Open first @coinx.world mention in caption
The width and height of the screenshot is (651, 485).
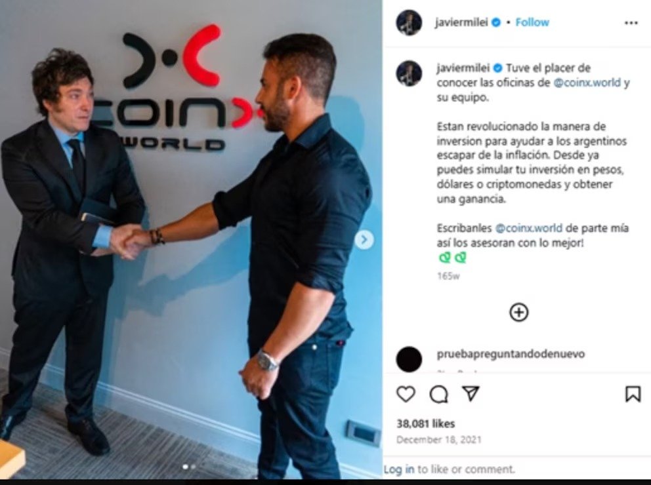tap(587, 83)
